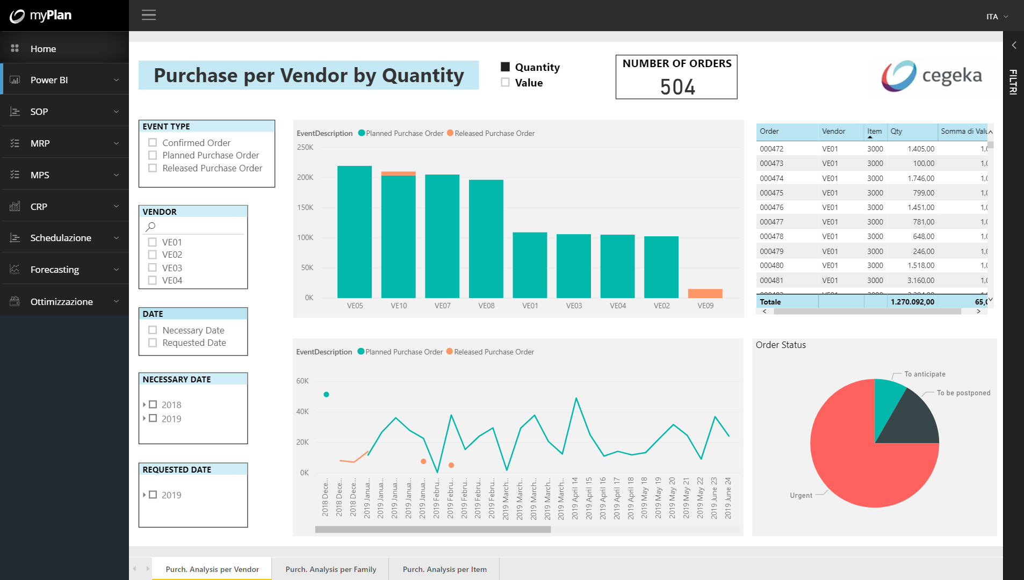Click the Power BI chart icon
This screenshot has width=1024, height=580.
tap(15, 80)
